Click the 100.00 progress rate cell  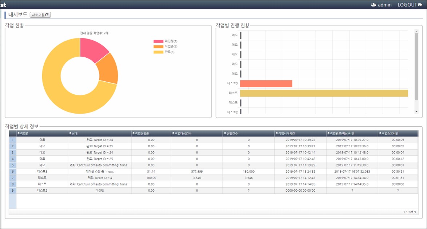tap(151, 178)
